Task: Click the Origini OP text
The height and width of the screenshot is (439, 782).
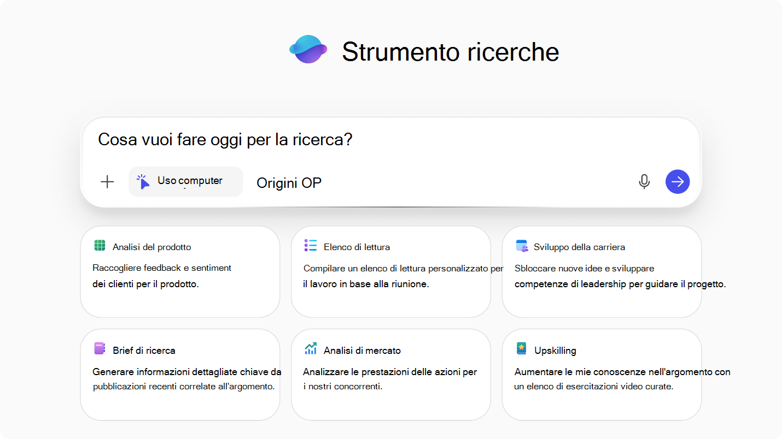Action: (x=289, y=182)
